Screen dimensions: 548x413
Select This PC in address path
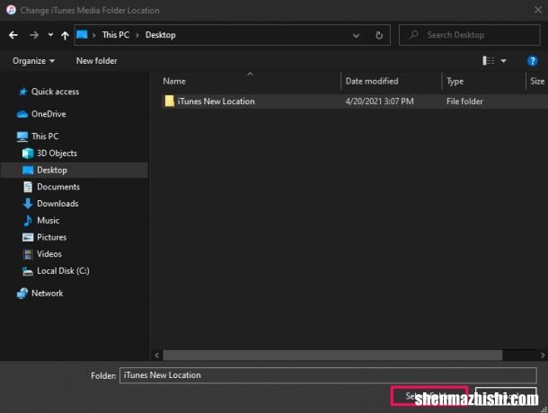pyautogui.click(x=115, y=35)
